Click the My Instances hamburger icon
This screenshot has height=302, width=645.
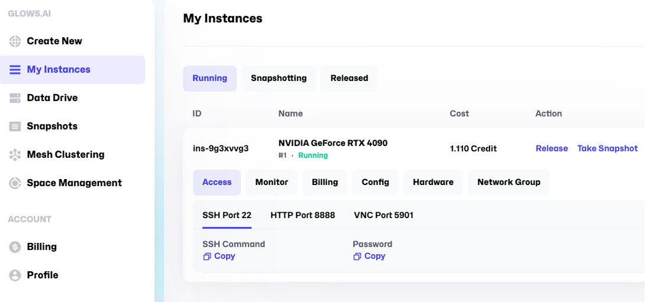[15, 70]
